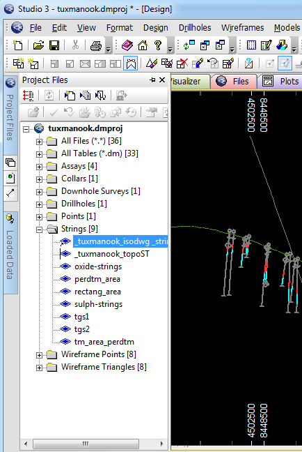Open the Loaded Data side panel tab
Screen dimensions: 302x452
pyautogui.click(x=10, y=253)
